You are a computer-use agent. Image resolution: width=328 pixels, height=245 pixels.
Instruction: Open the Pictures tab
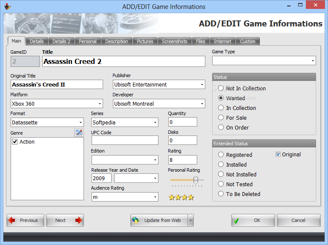click(x=145, y=41)
